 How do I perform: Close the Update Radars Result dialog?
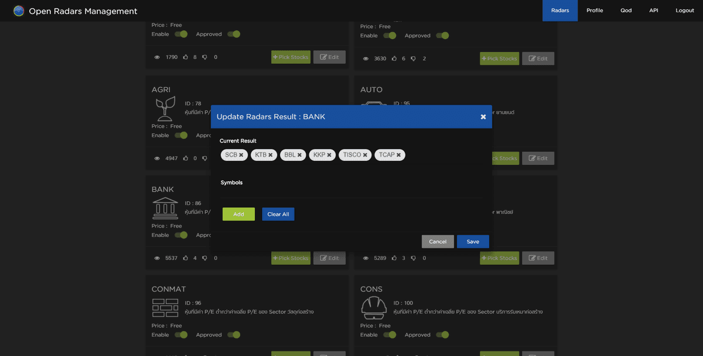tap(483, 117)
